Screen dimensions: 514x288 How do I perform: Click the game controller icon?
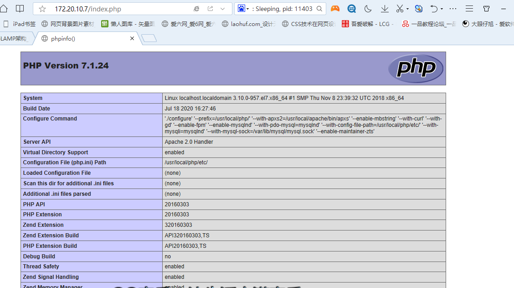(x=335, y=9)
